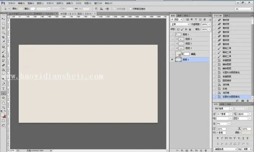Click the create new layer icon
254x152 pixels.
coord(201,151)
